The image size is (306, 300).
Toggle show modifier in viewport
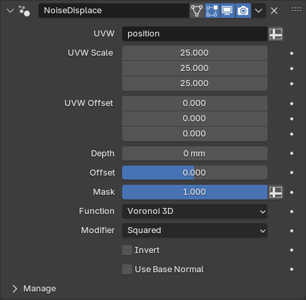tap(228, 11)
